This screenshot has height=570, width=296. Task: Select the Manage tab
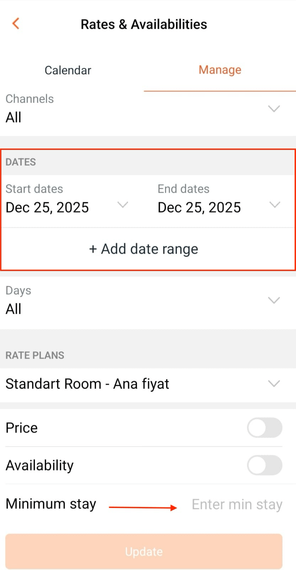pyautogui.click(x=220, y=70)
